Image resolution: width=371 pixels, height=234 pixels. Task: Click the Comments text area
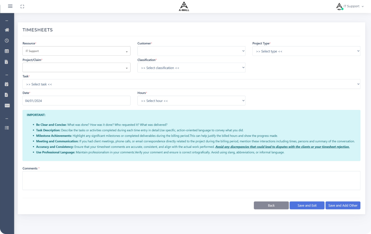[x=191, y=181]
